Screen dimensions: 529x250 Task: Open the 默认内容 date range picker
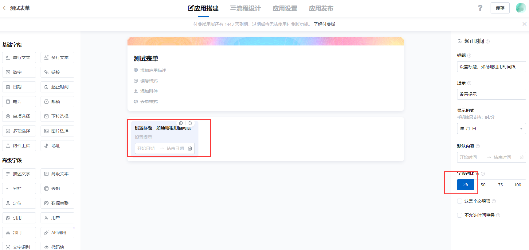coord(492,157)
